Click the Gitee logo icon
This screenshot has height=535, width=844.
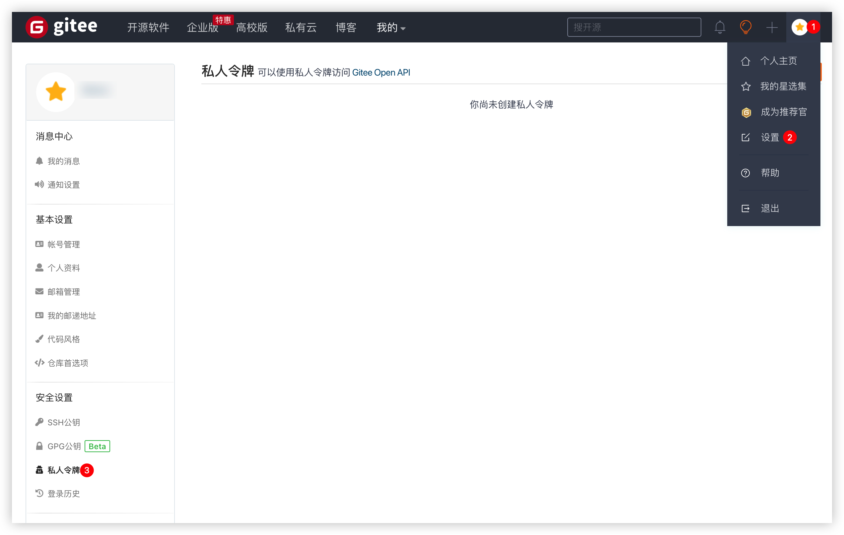pyautogui.click(x=36, y=27)
